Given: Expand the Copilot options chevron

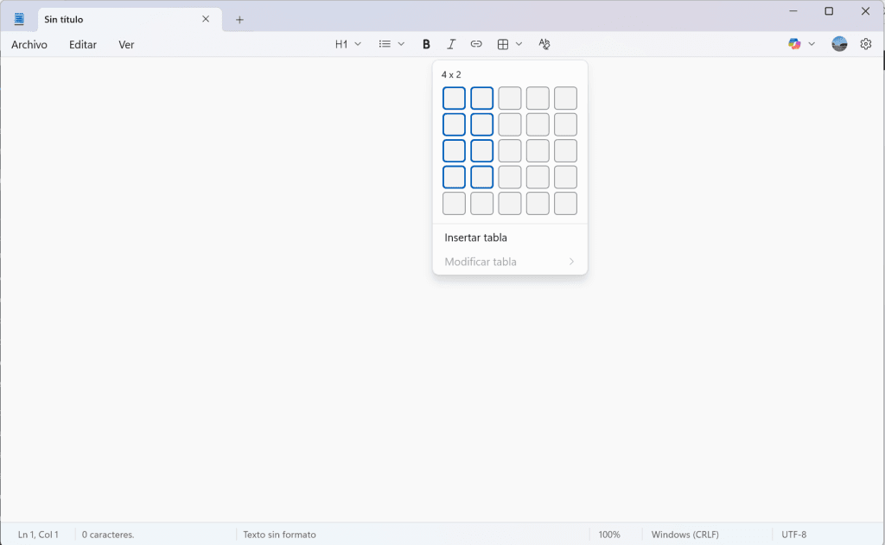Looking at the screenshot, I should point(811,43).
